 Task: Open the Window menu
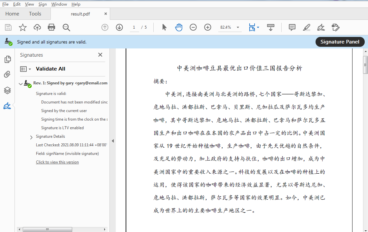pos(59,4)
